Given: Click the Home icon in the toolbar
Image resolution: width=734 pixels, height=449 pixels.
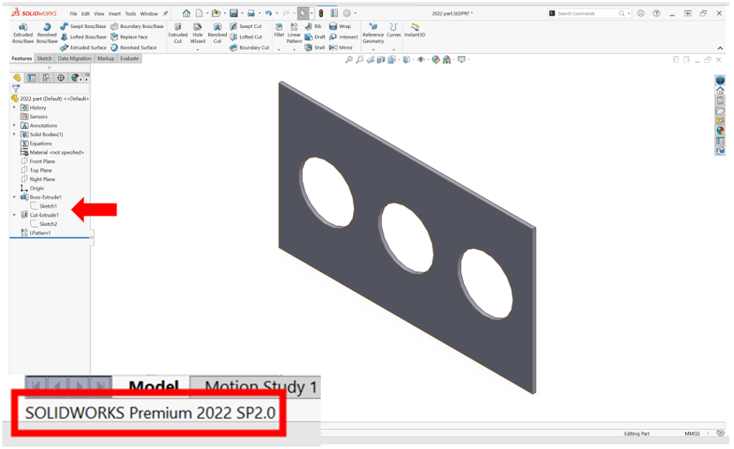Looking at the screenshot, I should (186, 13).
